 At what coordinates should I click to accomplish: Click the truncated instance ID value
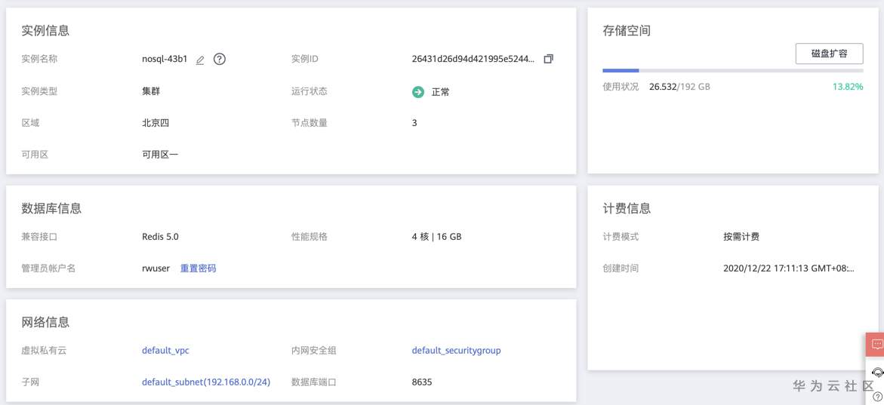[473, 59]
